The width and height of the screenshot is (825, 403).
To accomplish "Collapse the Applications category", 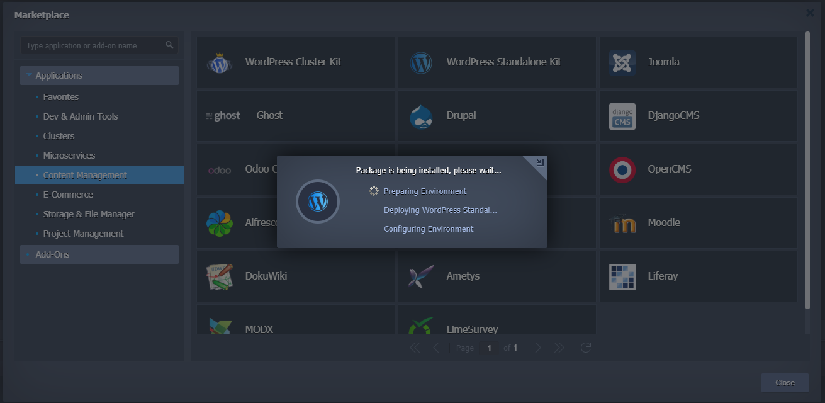I will (x=29, y=76).
